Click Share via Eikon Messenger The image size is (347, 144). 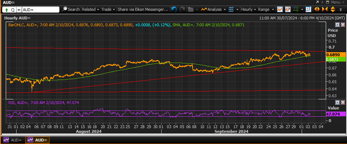click(143, 9)
